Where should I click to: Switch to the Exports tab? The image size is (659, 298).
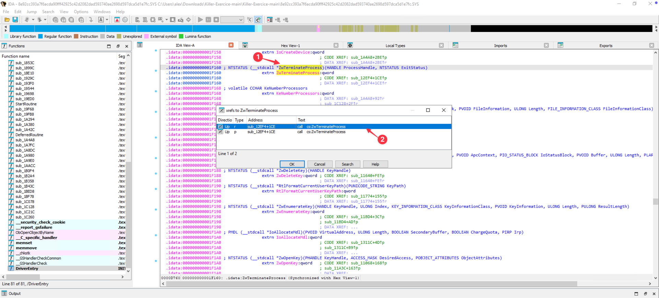click(606, 46)
